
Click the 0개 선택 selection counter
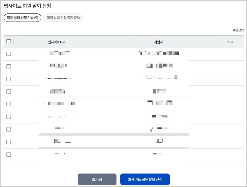click(x=239, y=30)
